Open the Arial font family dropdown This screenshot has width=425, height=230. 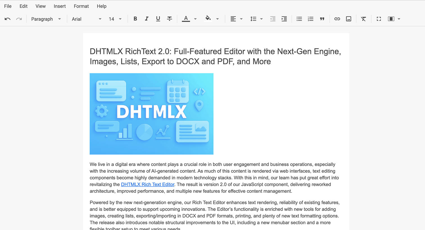pos(87,19)
